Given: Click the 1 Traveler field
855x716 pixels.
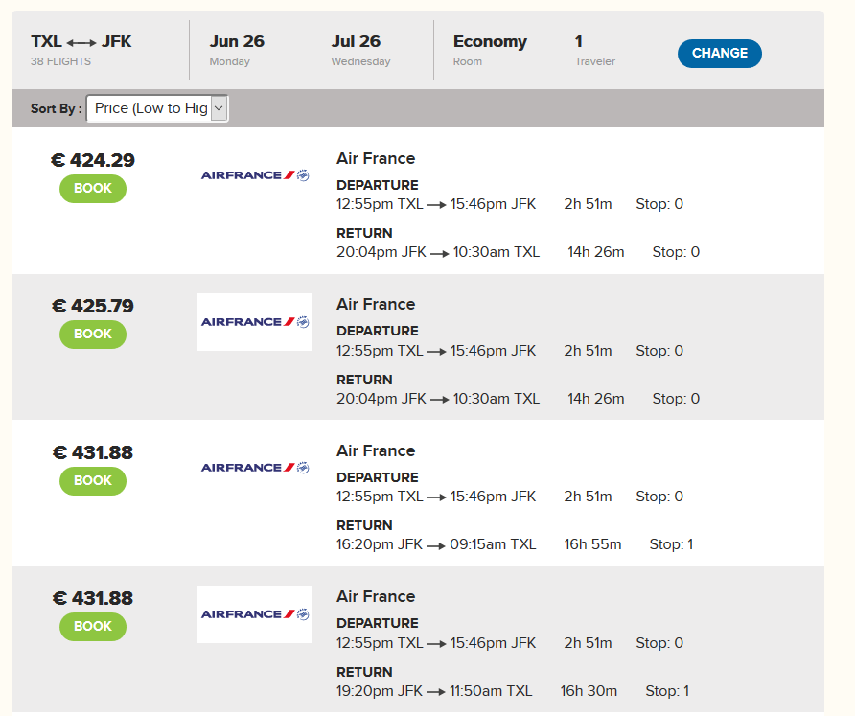Looking at the screenshot, I should tap(594, 50).
